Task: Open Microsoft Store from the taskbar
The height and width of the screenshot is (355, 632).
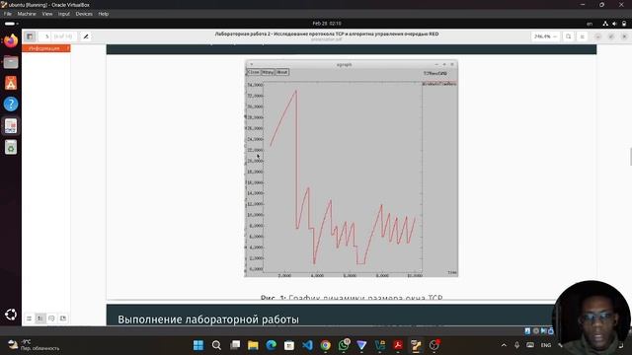Action: [289, 345]
